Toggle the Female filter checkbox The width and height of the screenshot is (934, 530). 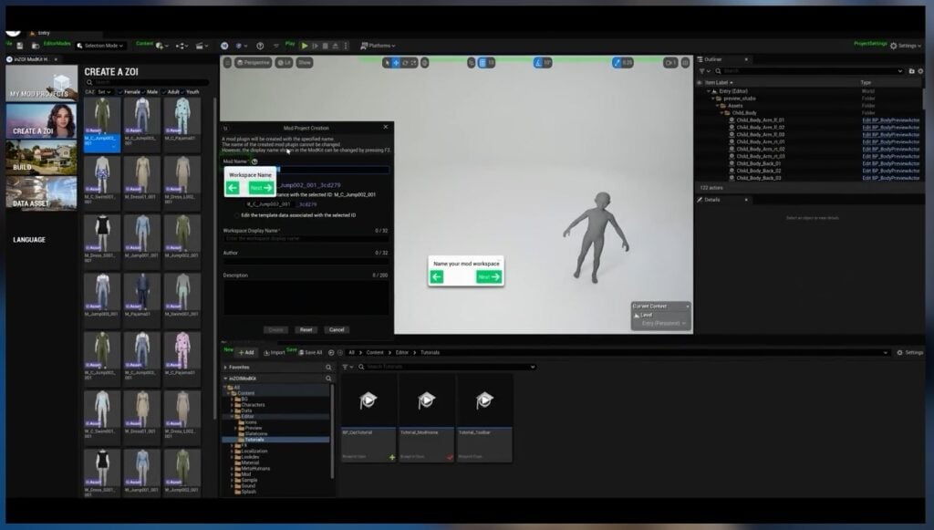119,92
